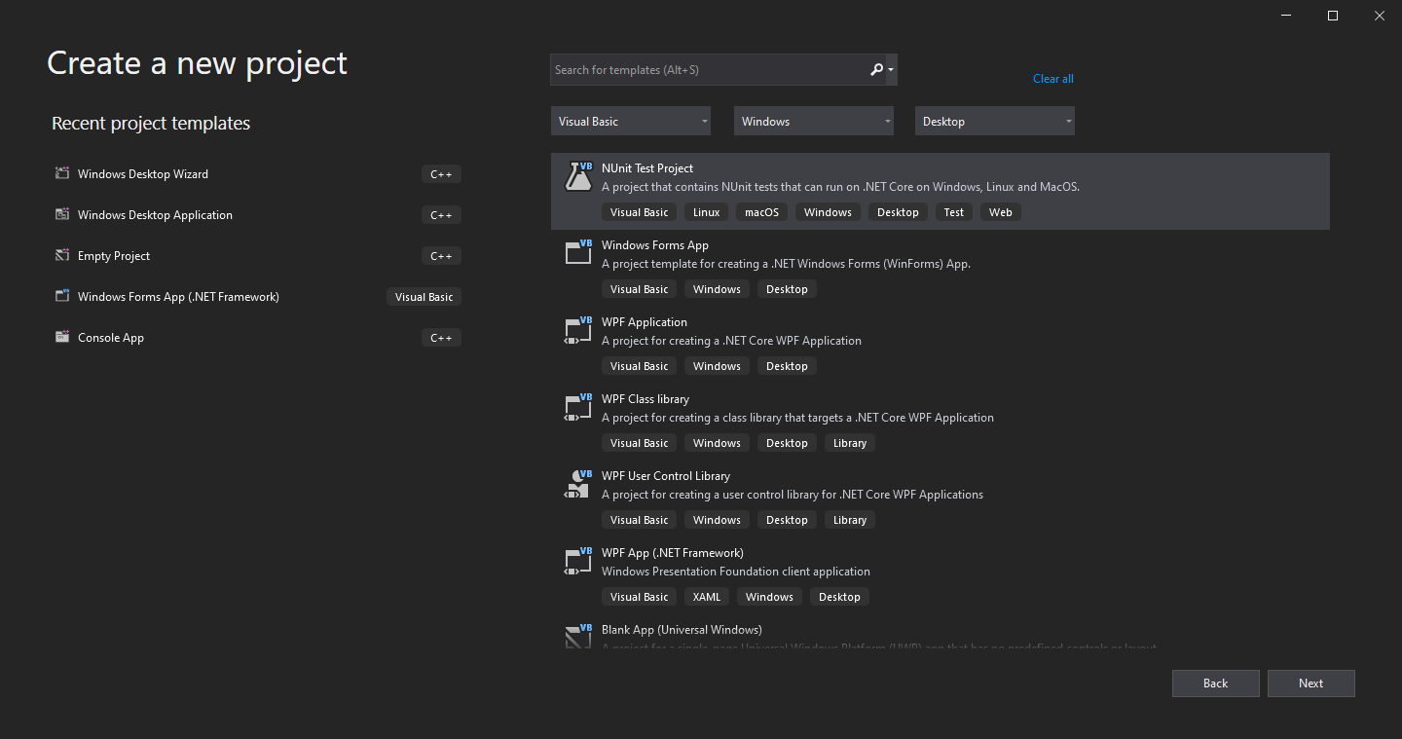
Task: Select Blank App (Universal Windows) title
Action: point(682,630)
